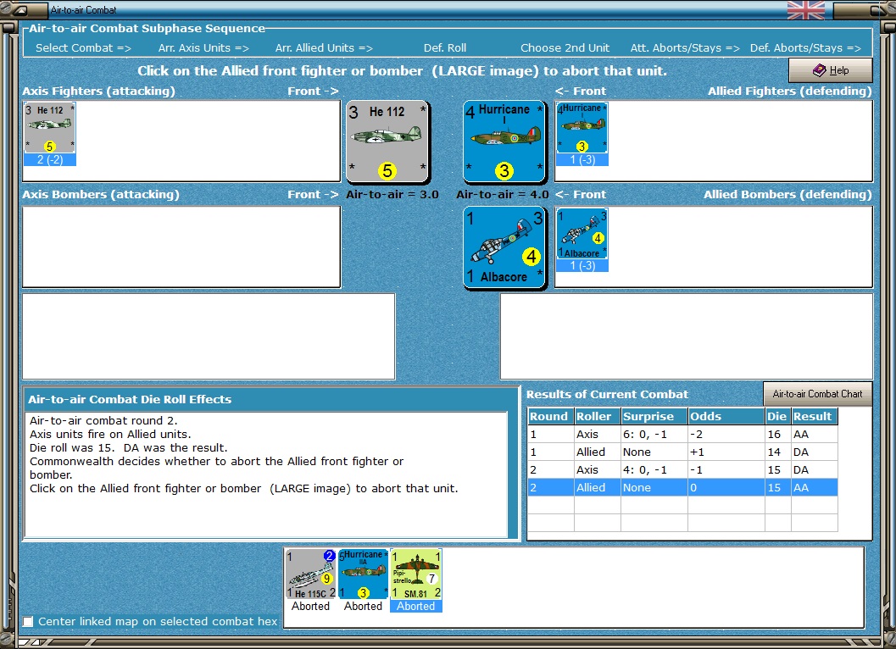Image resolution: width=896 pixels, height=649 pixels.
Task: Click the Roller column header
Action: (x=597, y=417)
